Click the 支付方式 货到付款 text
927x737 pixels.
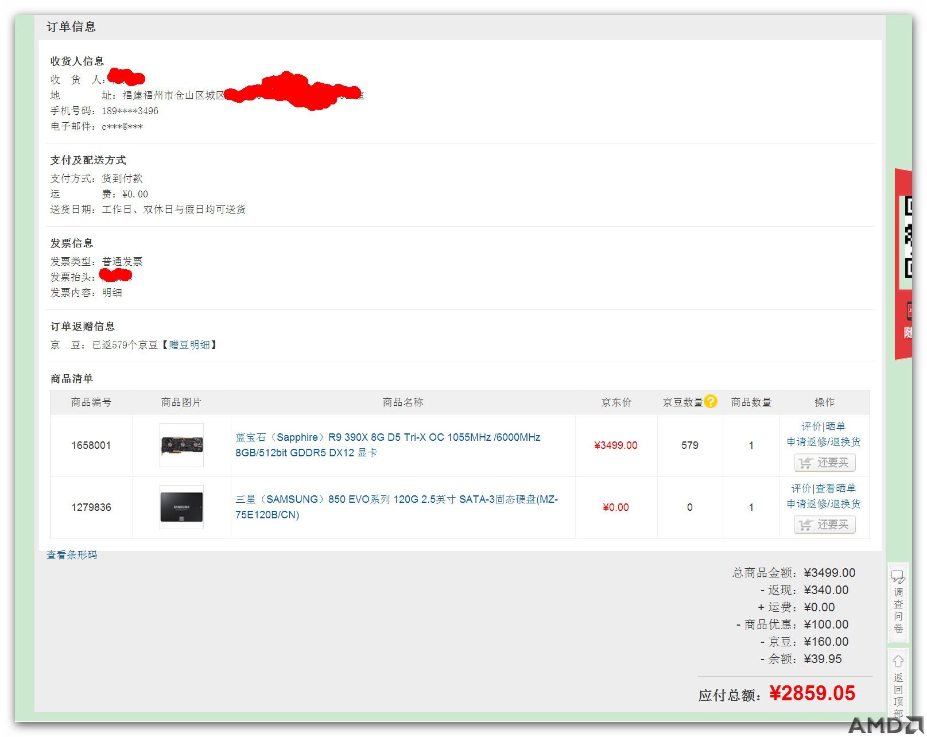tap(96, 179)
